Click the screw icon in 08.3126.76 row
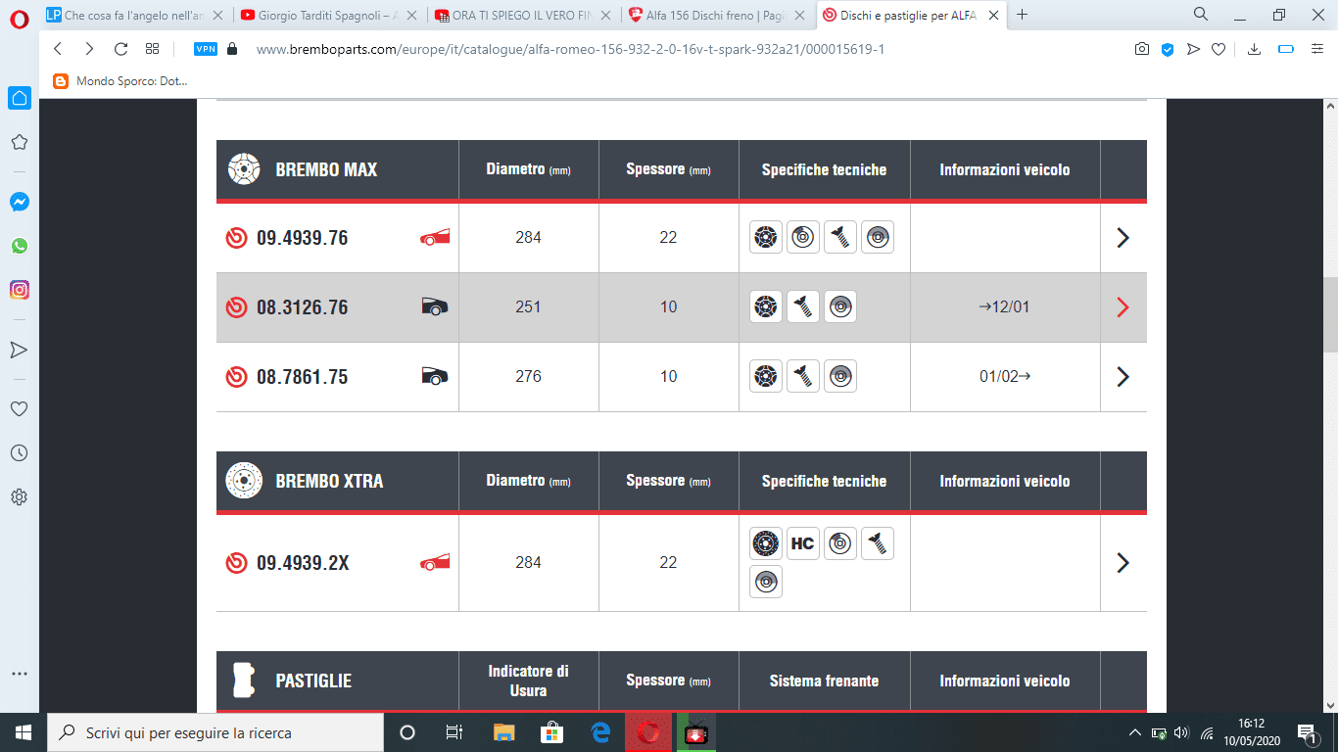1338x752 pixels. pos(802,306)
